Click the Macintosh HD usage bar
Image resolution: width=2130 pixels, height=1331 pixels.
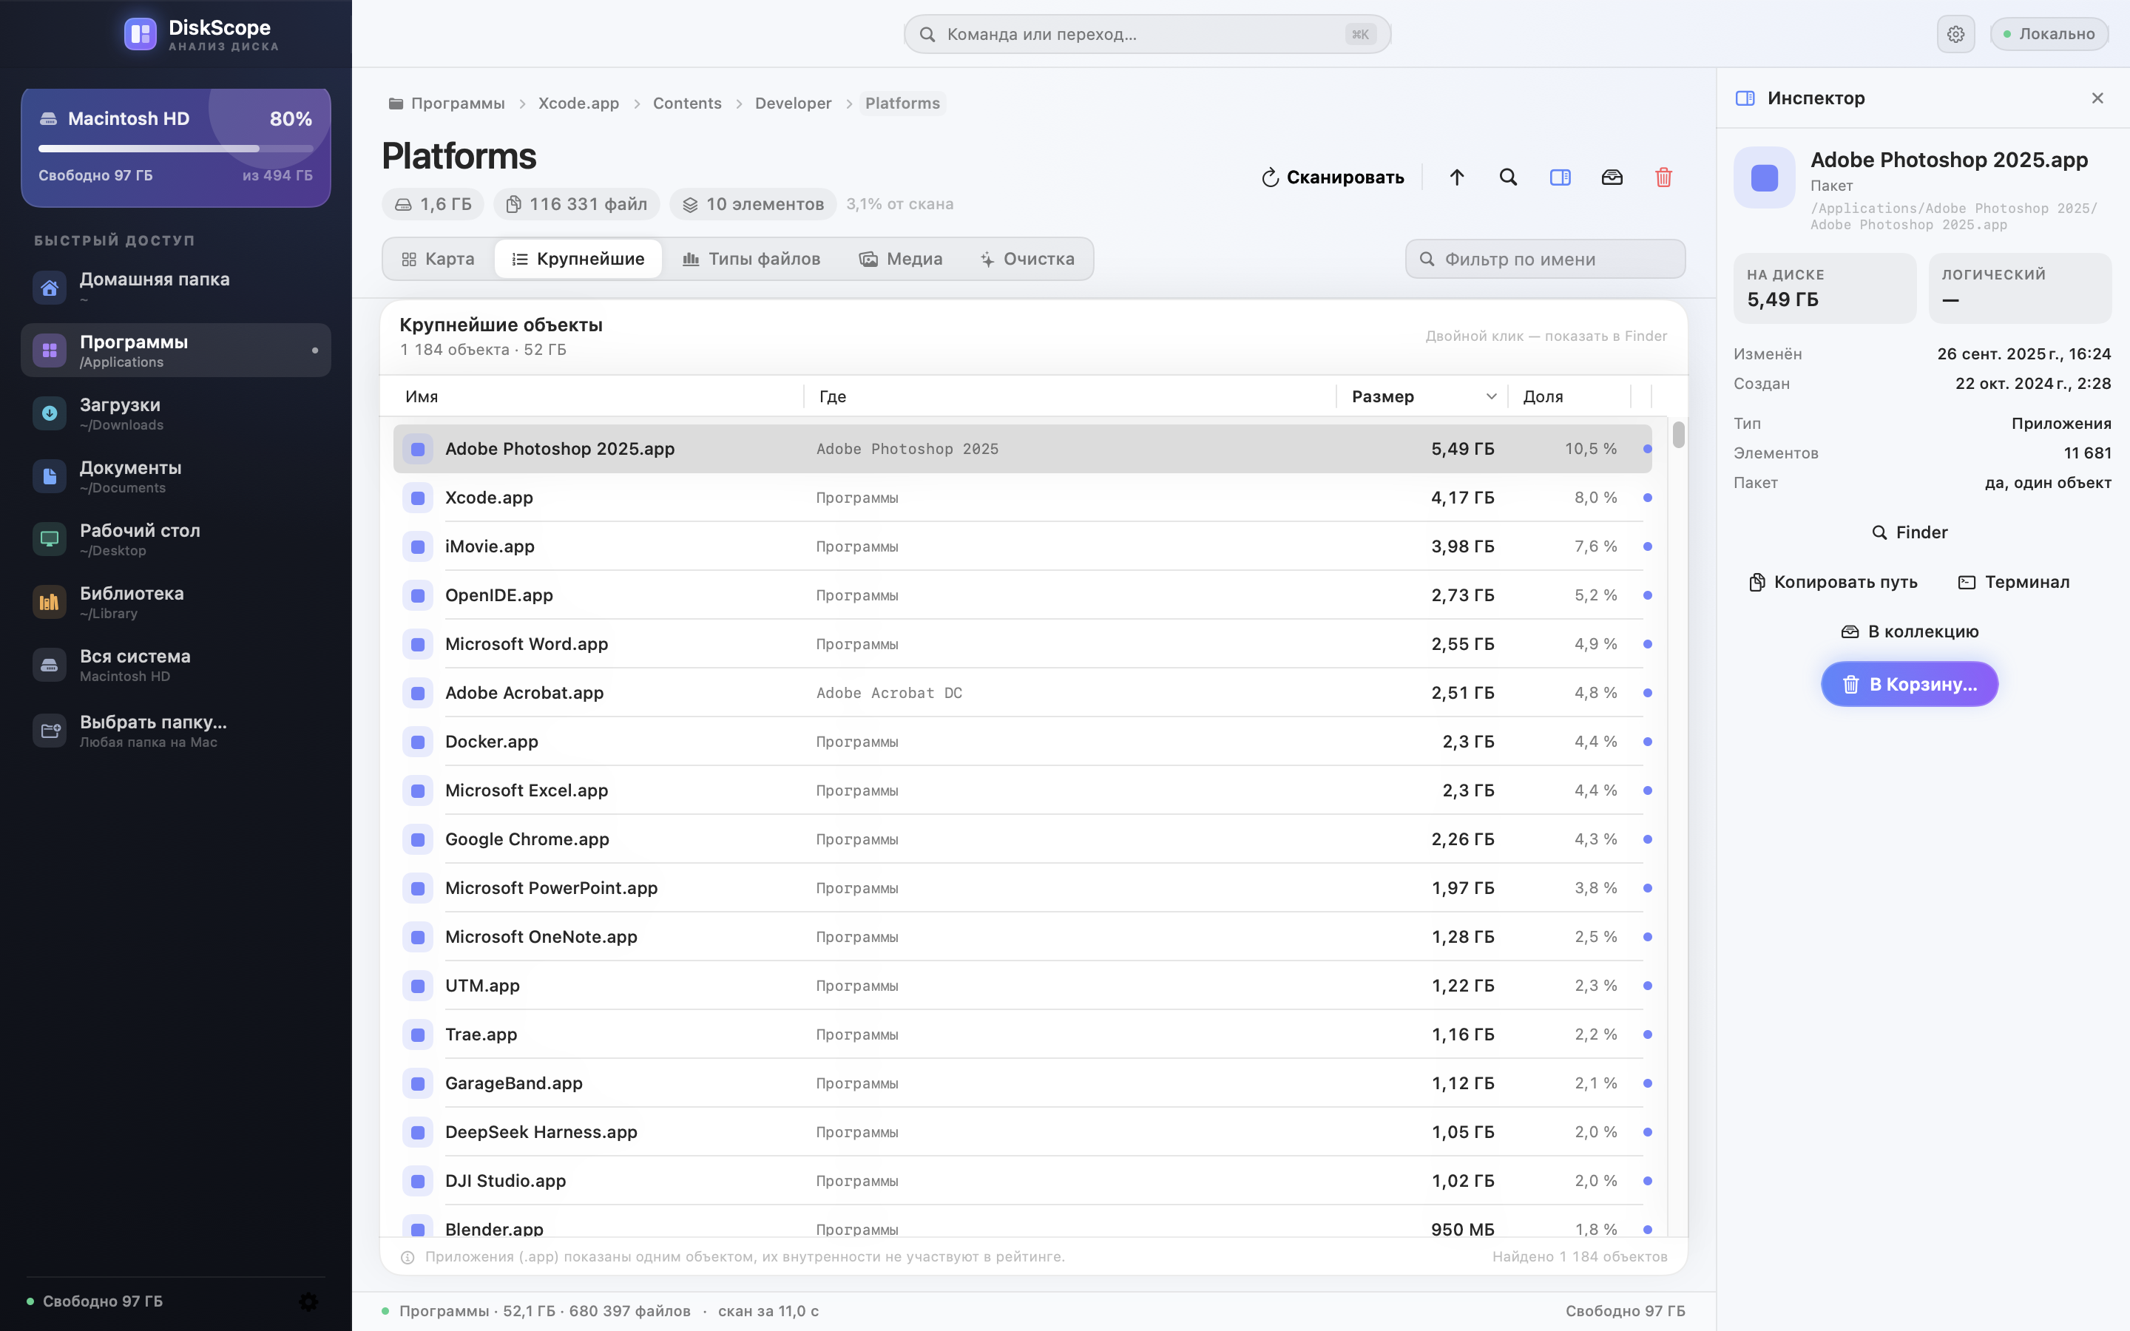pos(176,148)
